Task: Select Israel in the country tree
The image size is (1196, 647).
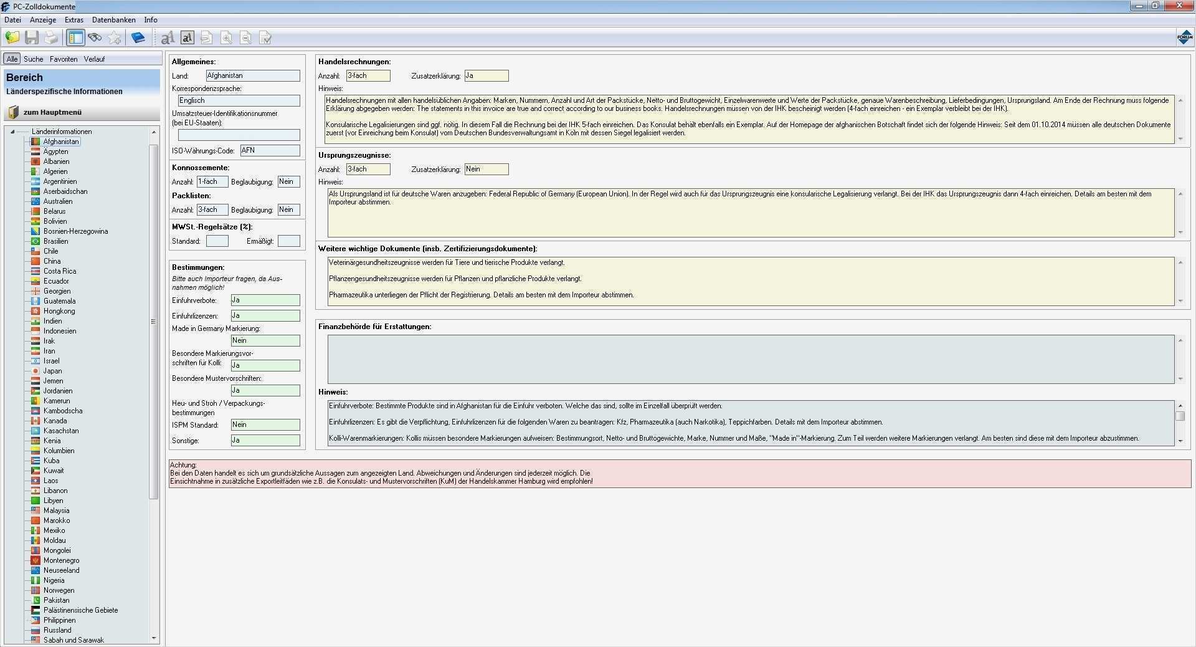Action: [x=52, y=361]
